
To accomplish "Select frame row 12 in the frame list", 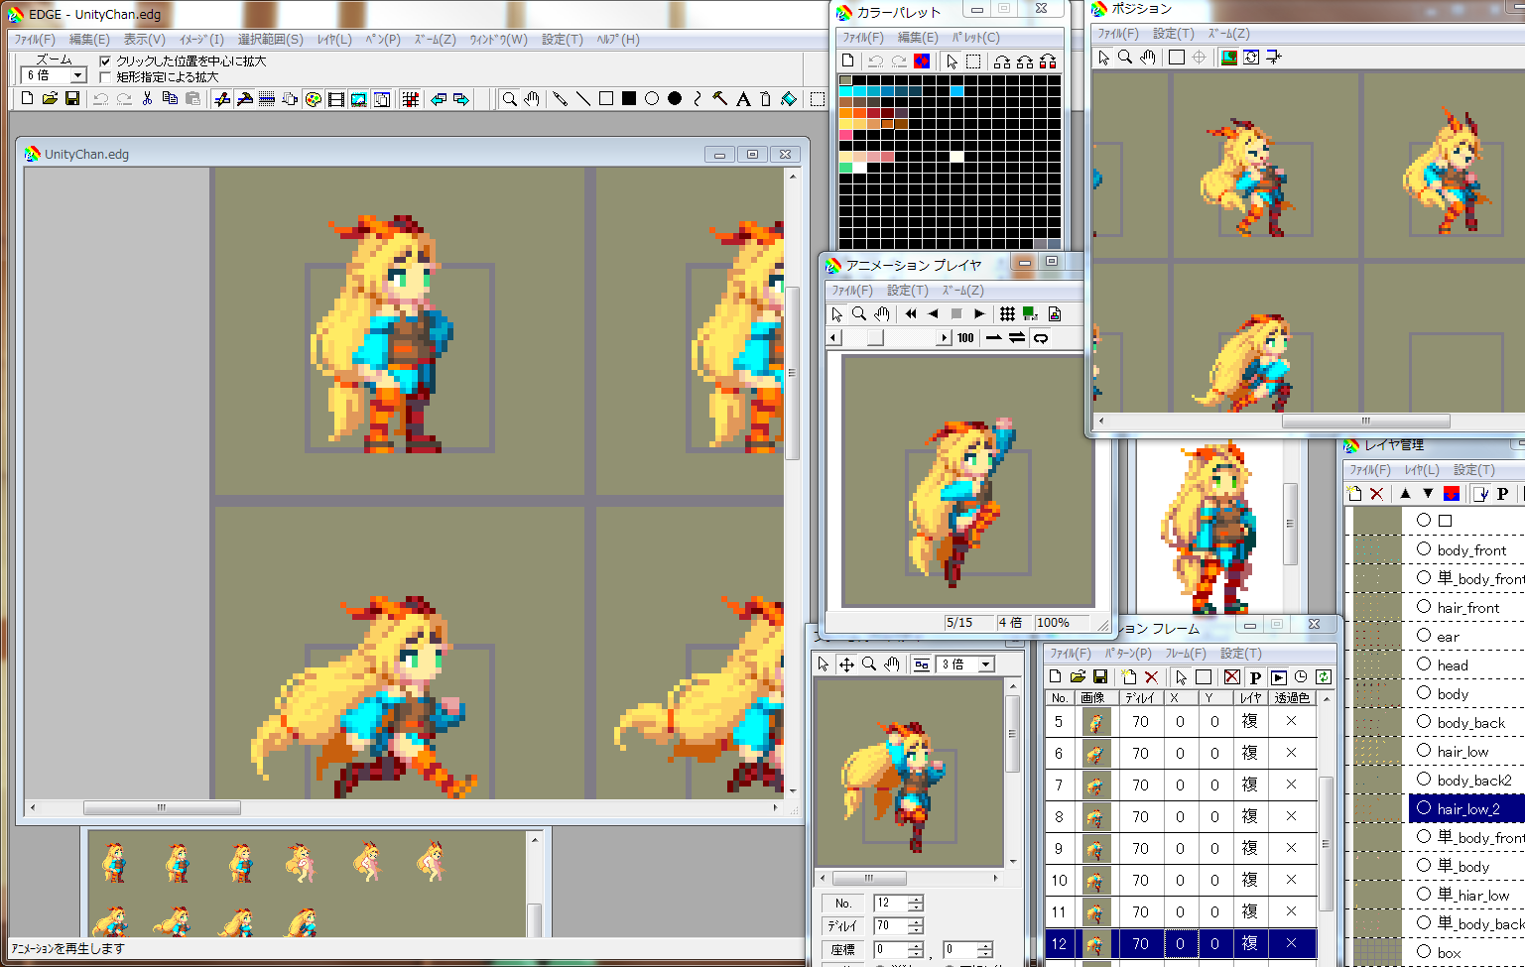I will pos(1060,943).
